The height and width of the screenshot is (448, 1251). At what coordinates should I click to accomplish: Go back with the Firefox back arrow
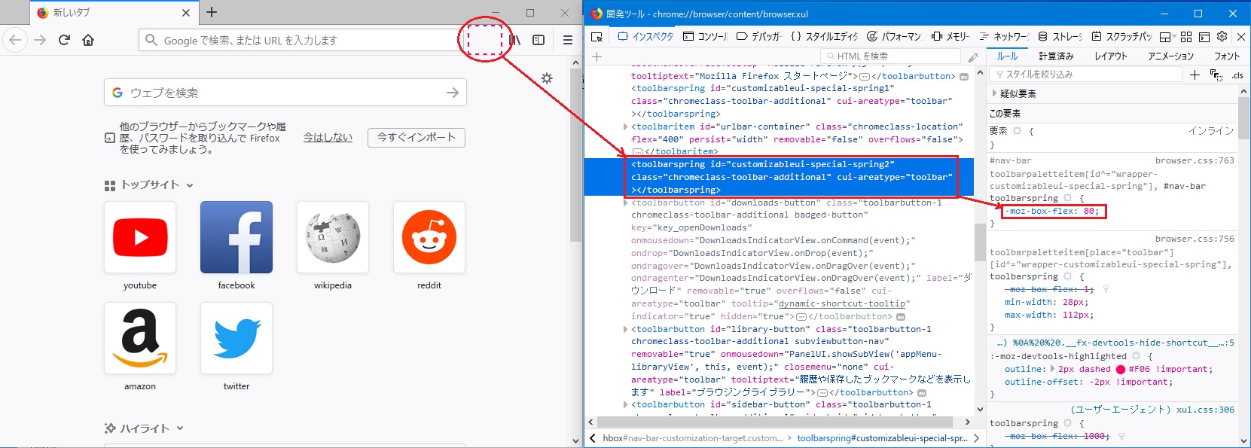pyautogui.click(x=15, y=40)
